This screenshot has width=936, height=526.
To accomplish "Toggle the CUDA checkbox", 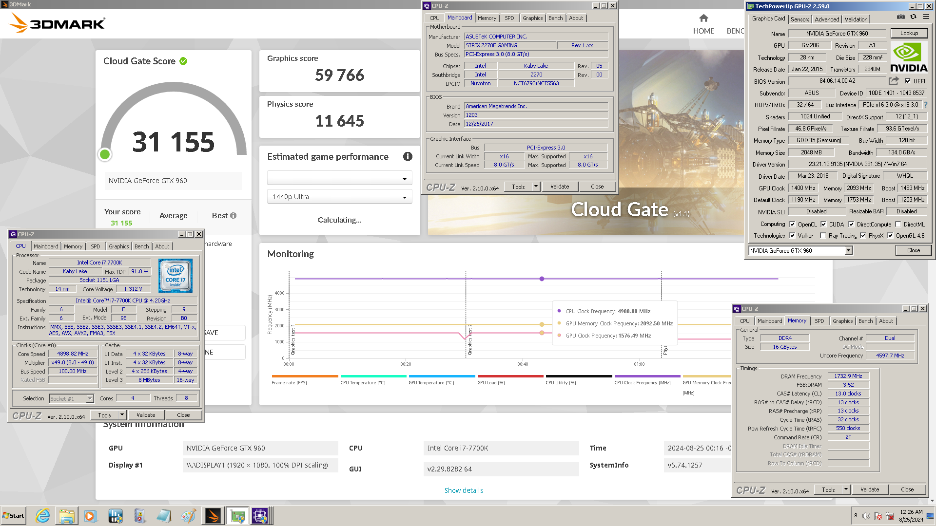I will pos(823,225).
